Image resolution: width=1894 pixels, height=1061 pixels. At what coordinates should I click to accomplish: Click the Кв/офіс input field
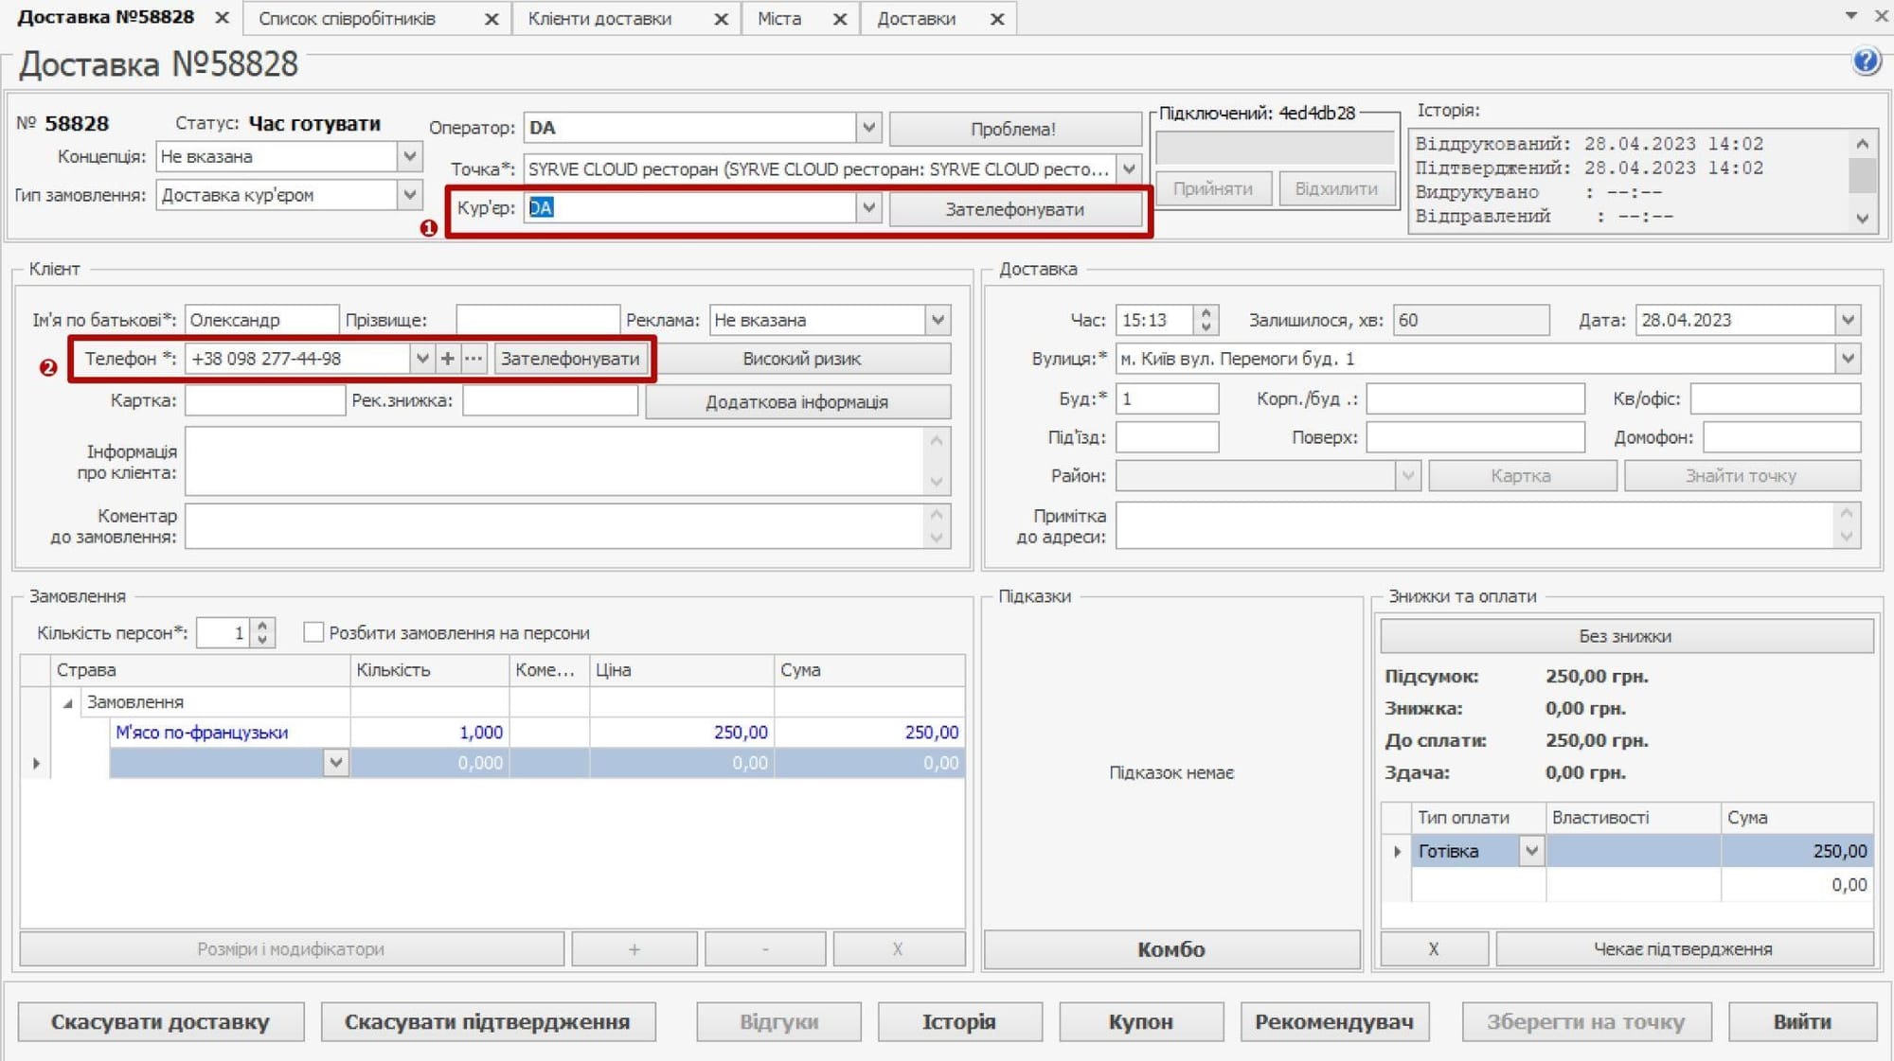1775,398
